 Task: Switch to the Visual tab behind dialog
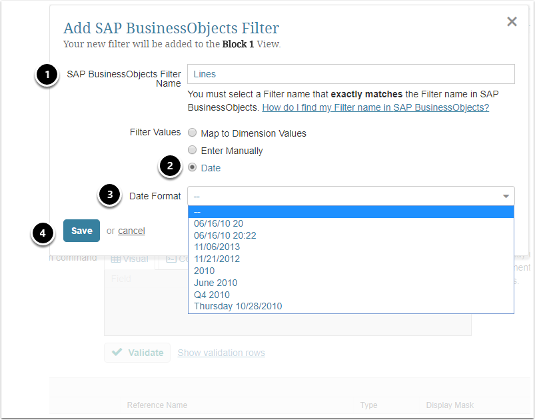click(130, 259)
